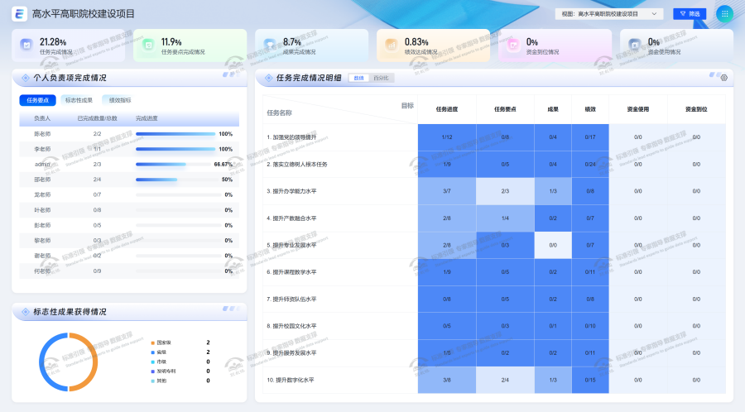Click the 成果完成情况 trophy card icon
Image resolution: width=745 pixels, height=412 pixels.
point(270,46)
